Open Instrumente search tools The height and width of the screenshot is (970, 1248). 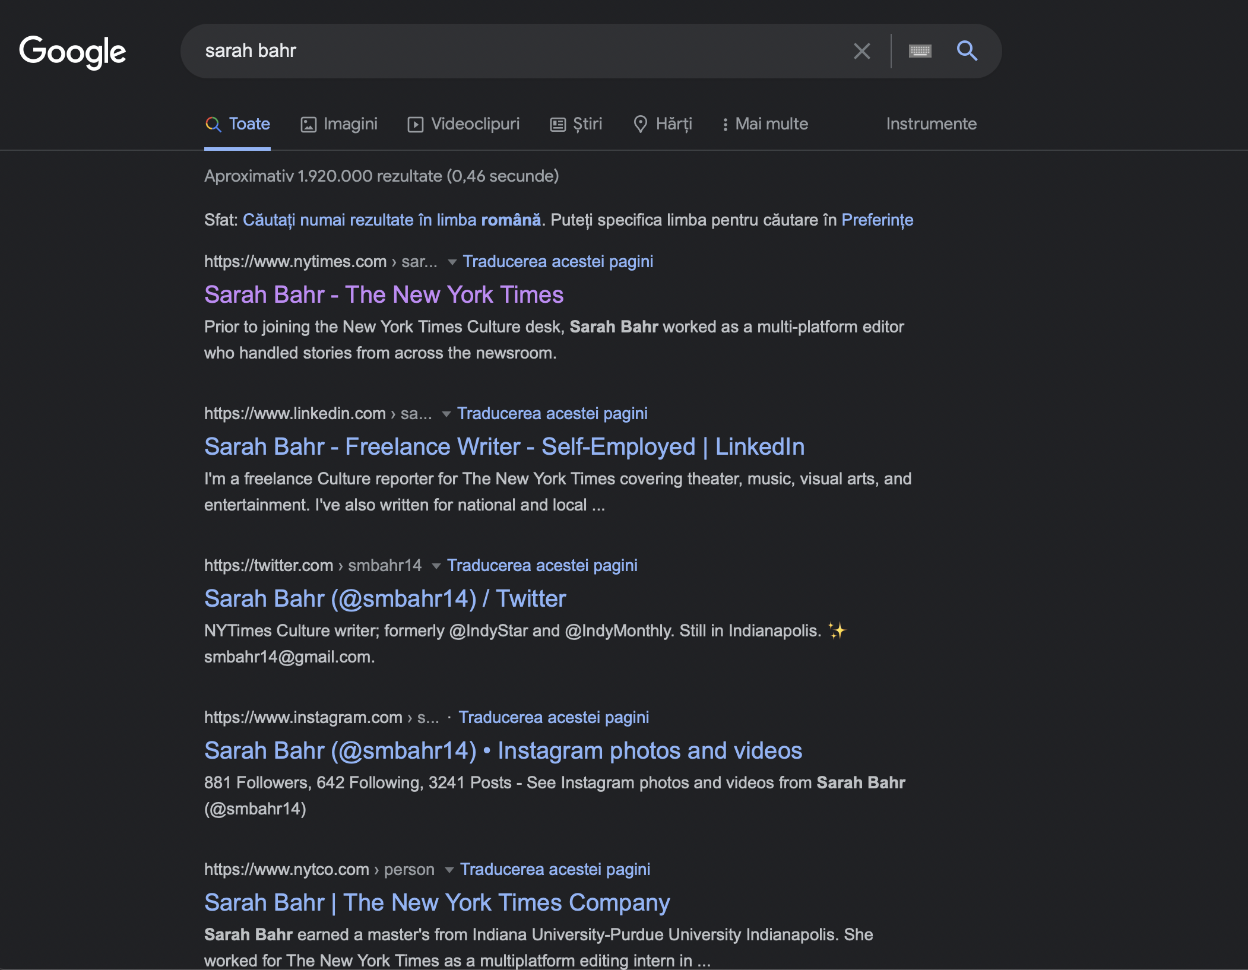(931, 124)
